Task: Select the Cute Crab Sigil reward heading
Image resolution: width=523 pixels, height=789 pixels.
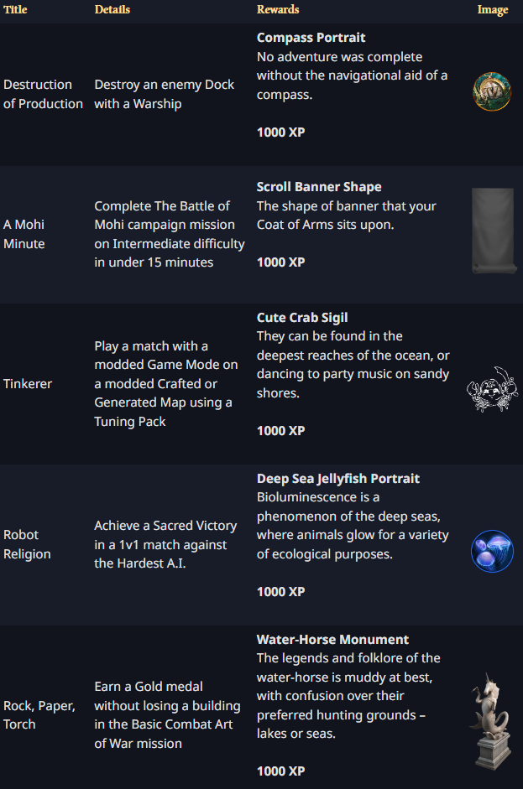Action: (302, 318)
